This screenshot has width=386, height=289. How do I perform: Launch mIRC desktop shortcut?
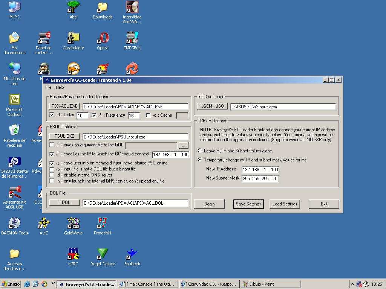tap(74, 257)
